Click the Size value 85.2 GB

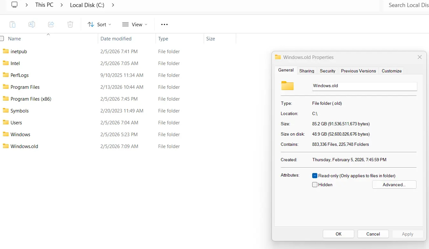click(341, 124)
